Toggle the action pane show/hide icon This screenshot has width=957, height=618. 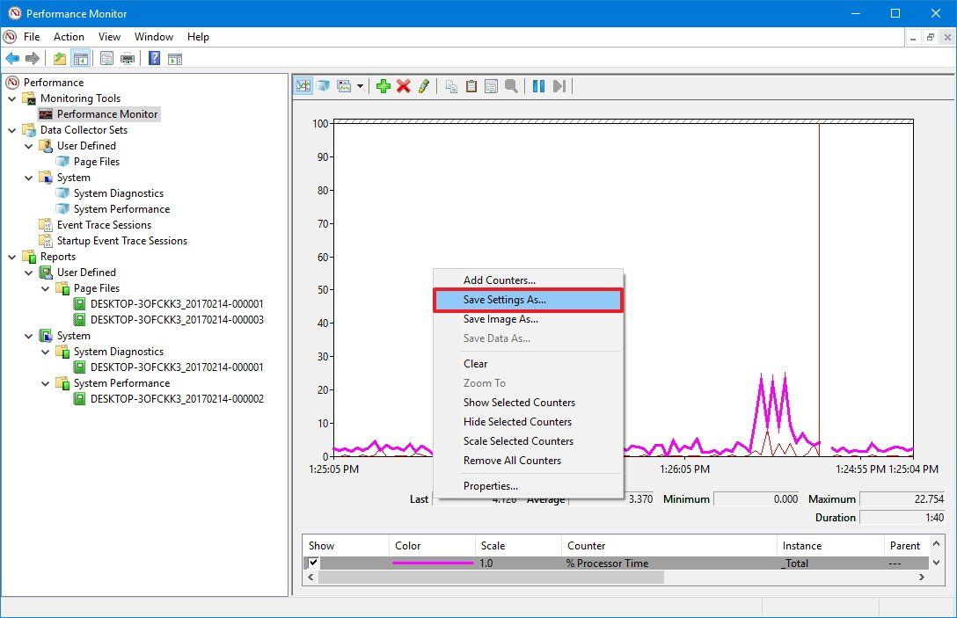174,58
